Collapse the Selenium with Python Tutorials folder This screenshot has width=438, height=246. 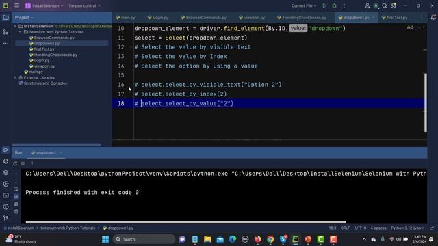coord(20,32)
